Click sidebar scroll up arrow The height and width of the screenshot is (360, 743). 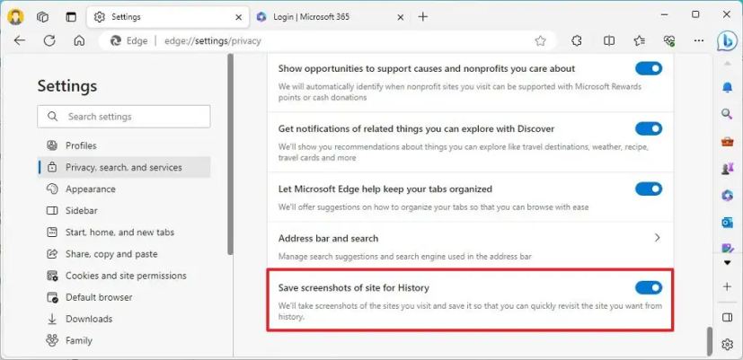tap(728, 63)
